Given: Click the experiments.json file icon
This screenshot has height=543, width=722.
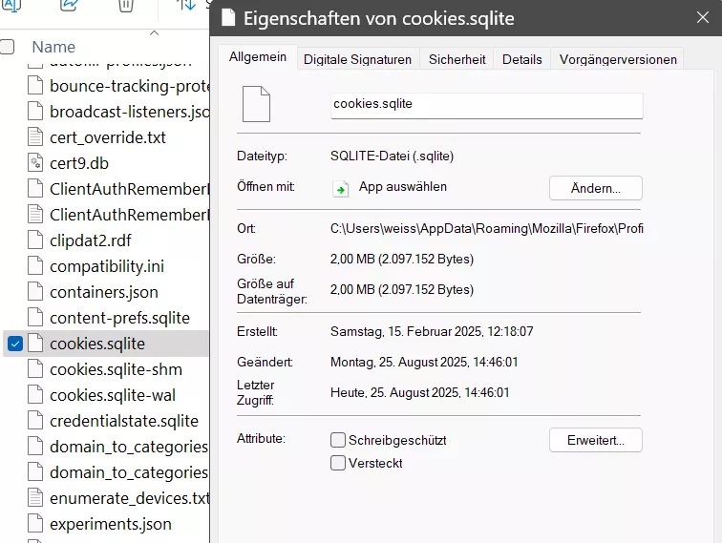Looking at the screenshot, I should (x=35, y=524).
